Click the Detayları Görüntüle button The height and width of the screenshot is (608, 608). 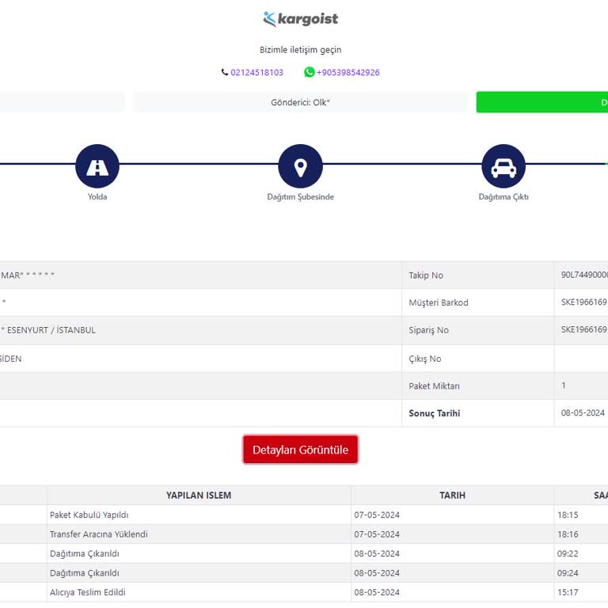tap(301, 450)
